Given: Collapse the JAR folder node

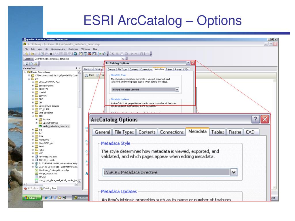Looking at the screenshot, I should pyautogui.click(x=33, y=116).
